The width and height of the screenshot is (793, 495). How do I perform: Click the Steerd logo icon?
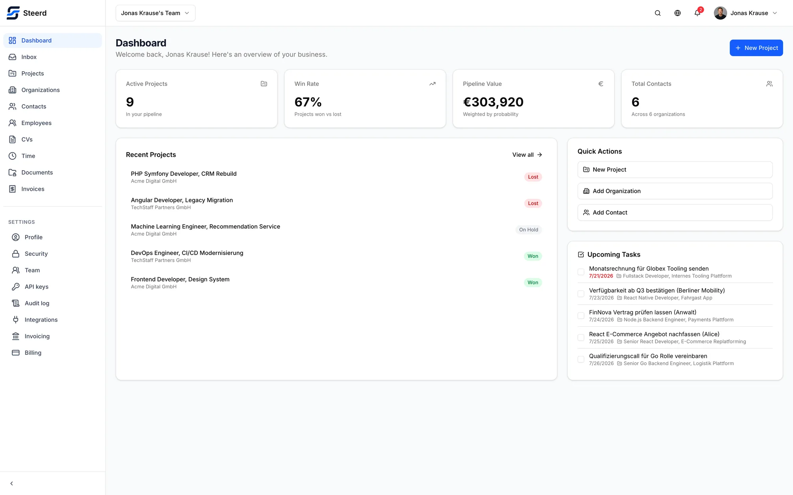pos(13,13)
